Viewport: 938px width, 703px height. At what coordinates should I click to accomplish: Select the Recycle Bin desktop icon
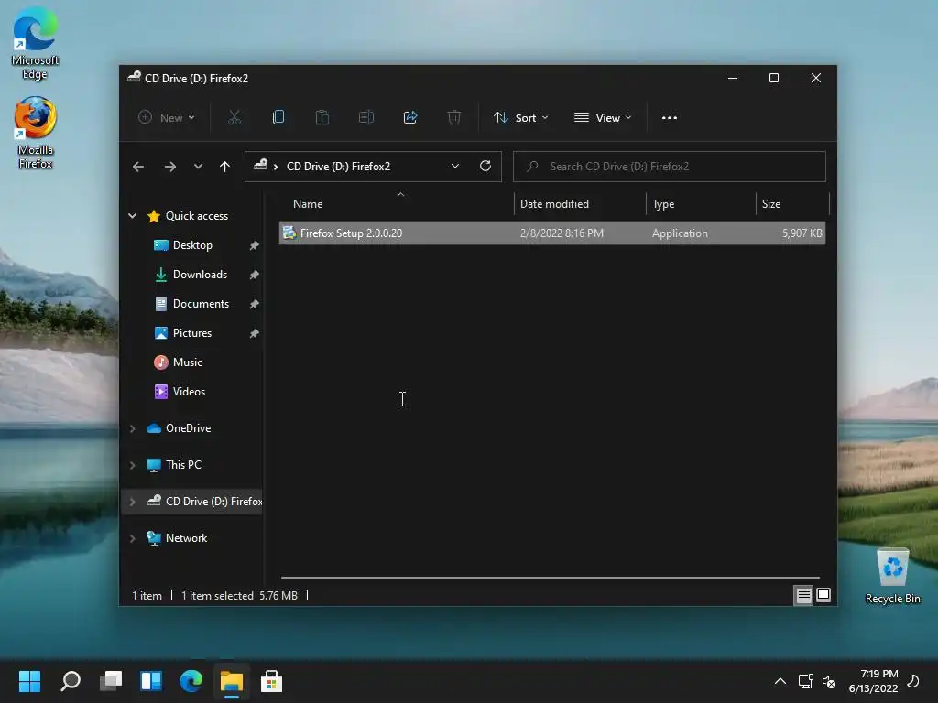[x=892, y=577]
